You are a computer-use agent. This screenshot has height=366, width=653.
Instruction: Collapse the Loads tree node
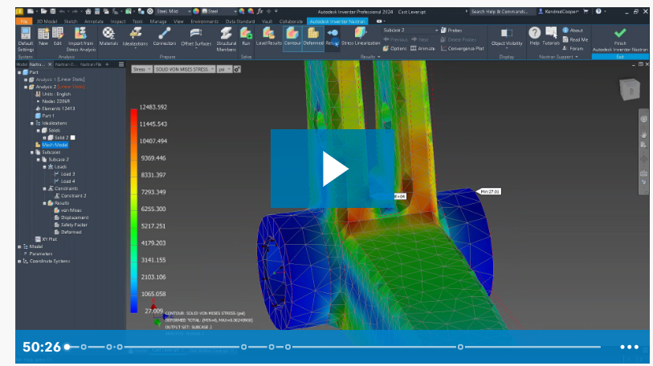44,167
